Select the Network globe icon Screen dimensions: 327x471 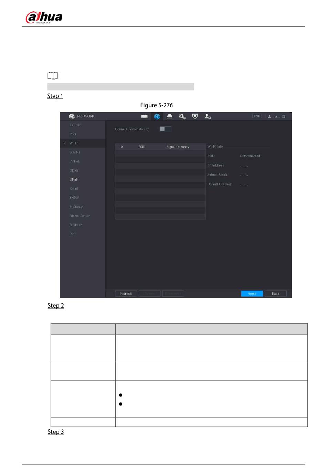pos(157,117)
